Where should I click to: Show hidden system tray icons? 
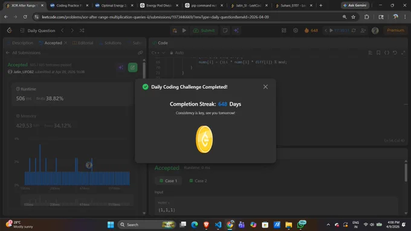[328, 224]
